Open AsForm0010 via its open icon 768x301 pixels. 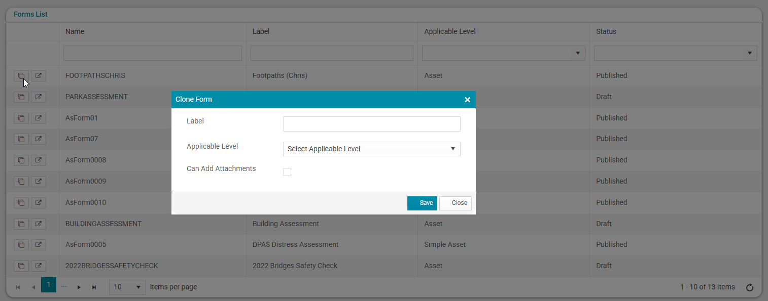39,202
